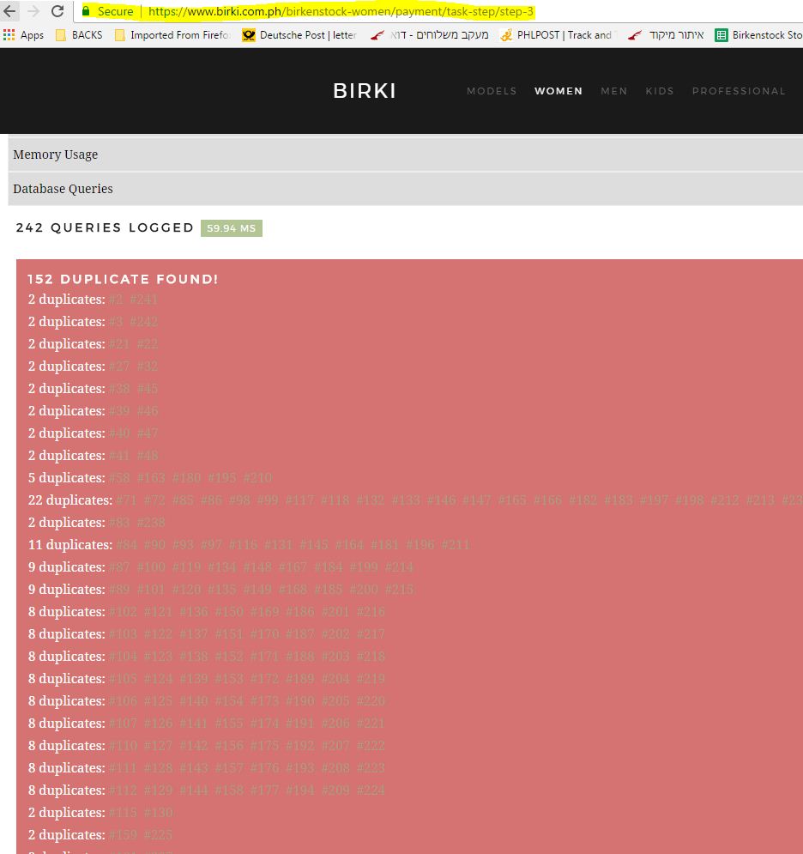Click the 59.94 MS timing badge
This screenshot has height=854, width=803.
point(232,228)
